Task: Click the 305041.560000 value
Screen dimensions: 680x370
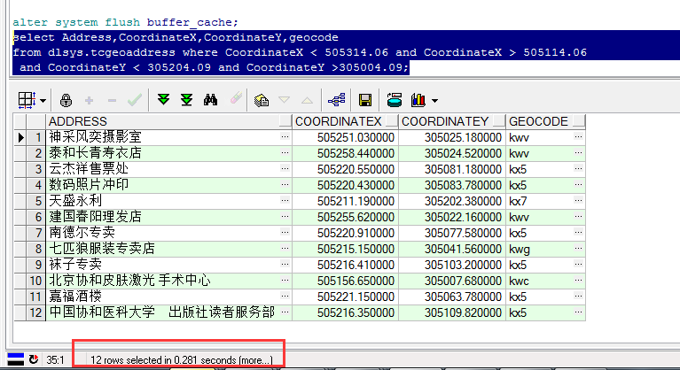Action: (463, 249)
